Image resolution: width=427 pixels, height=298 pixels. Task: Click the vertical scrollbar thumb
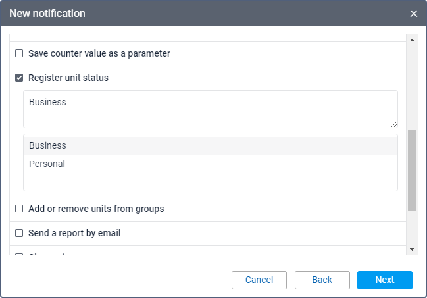(413, 170)
